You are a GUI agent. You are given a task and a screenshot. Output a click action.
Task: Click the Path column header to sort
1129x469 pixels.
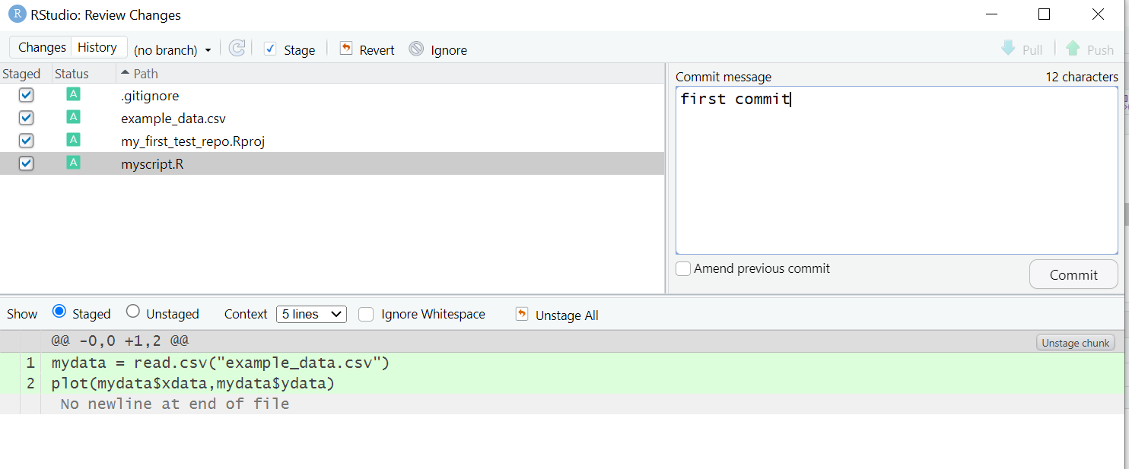point(145,73)
